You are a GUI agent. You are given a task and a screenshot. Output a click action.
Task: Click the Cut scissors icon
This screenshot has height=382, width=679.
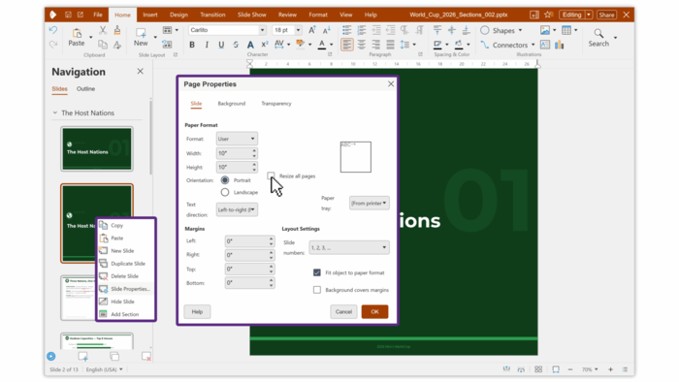tap(103, 30)
